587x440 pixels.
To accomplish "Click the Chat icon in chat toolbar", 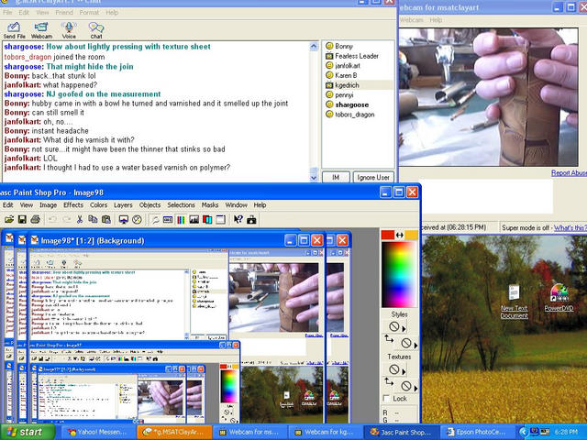I will [96, 30].
